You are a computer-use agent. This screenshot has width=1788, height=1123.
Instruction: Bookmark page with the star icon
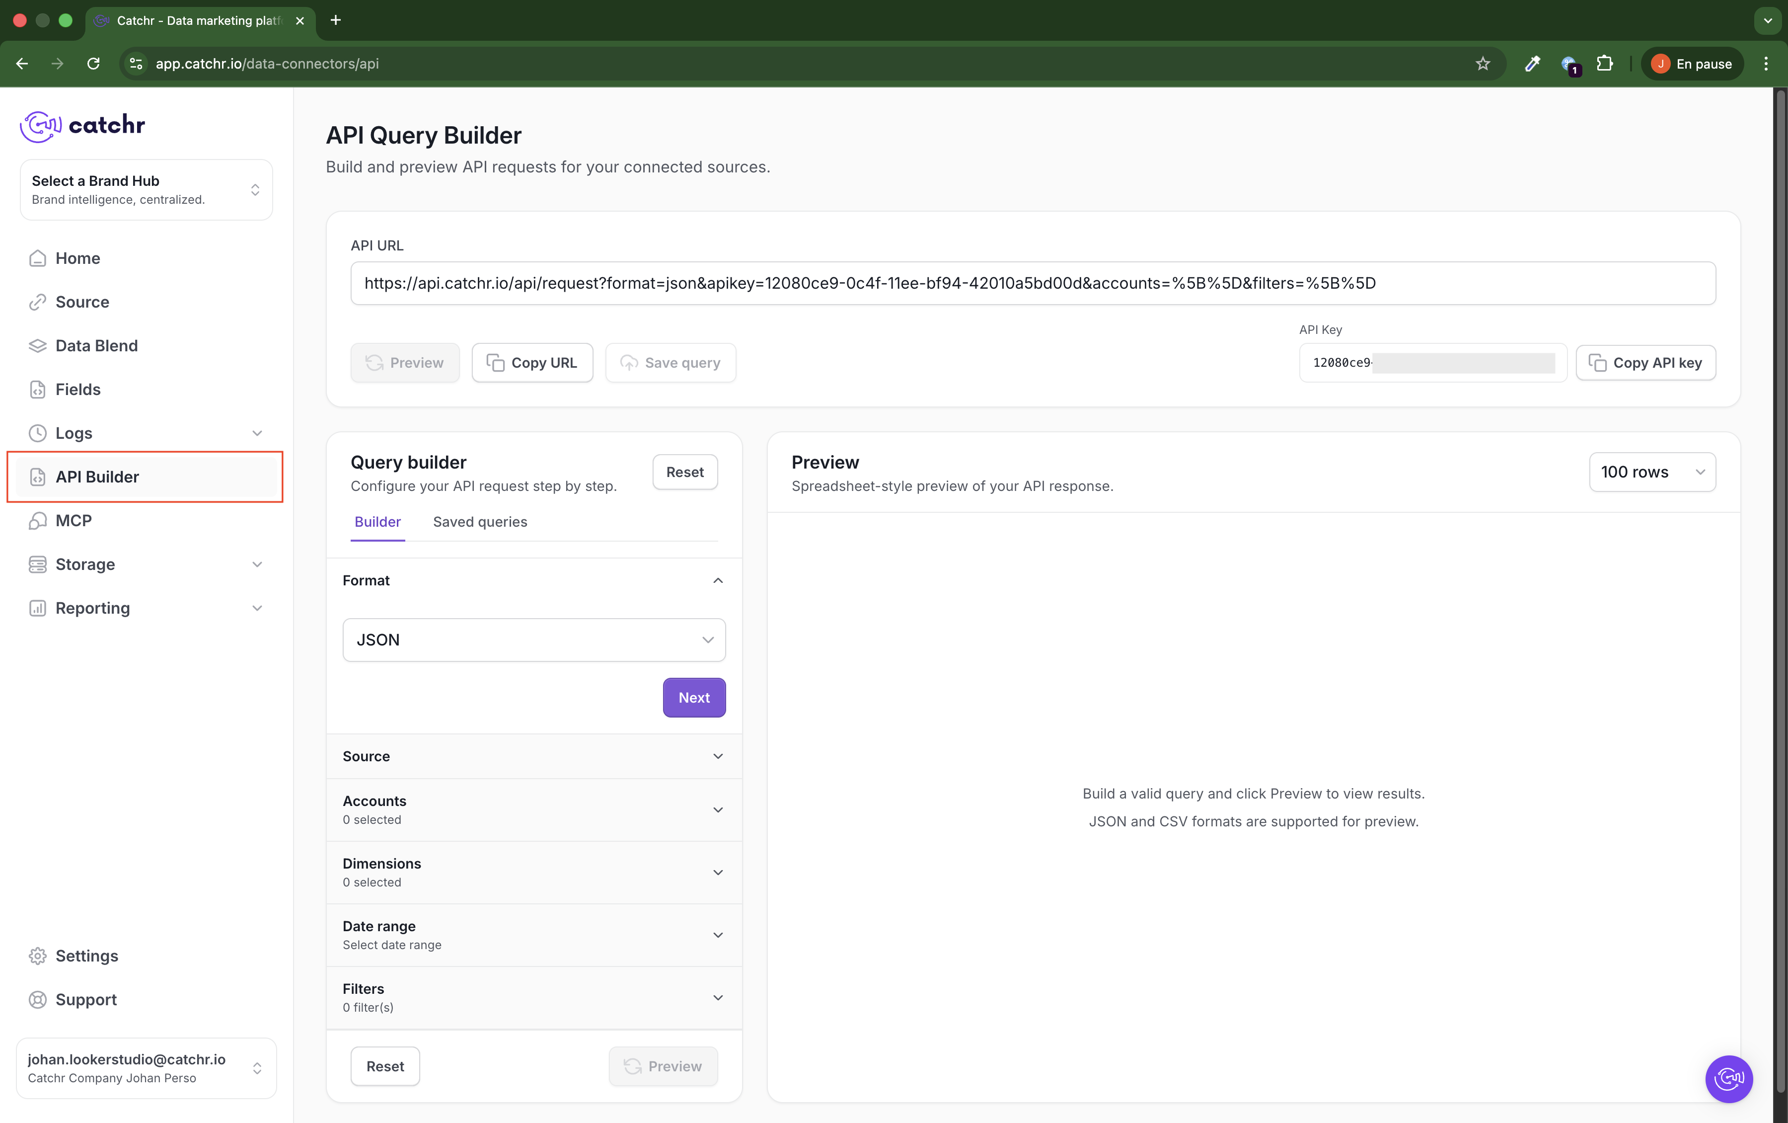point(1482,64)
